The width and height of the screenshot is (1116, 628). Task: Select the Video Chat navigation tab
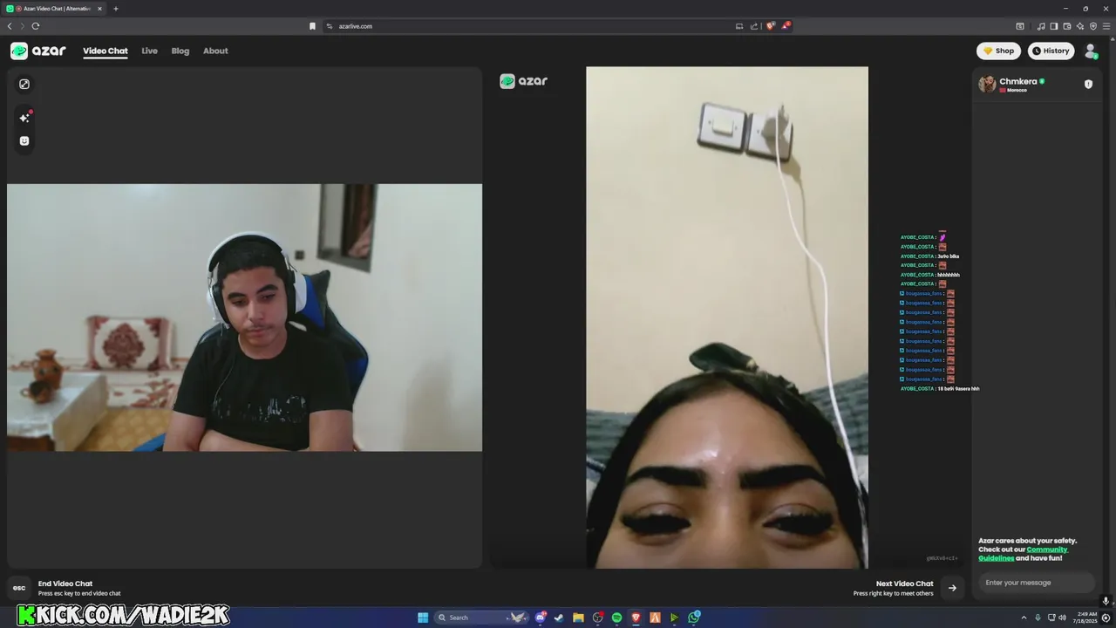click(x=105, y=51)
